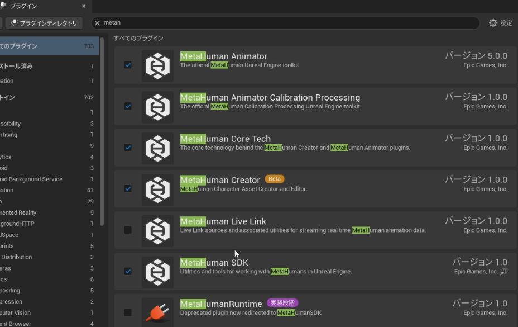The width and height of the screenshot is (518, 327).
Task: Click the MetaHuman Core Tech description text
Action: tap(295, 148)
